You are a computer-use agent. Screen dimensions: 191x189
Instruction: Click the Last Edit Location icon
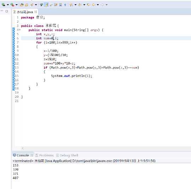(88, 5)
